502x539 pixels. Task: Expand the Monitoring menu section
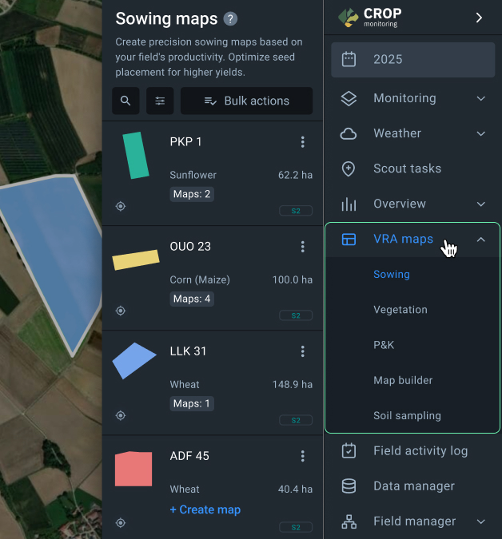point(413,98)
